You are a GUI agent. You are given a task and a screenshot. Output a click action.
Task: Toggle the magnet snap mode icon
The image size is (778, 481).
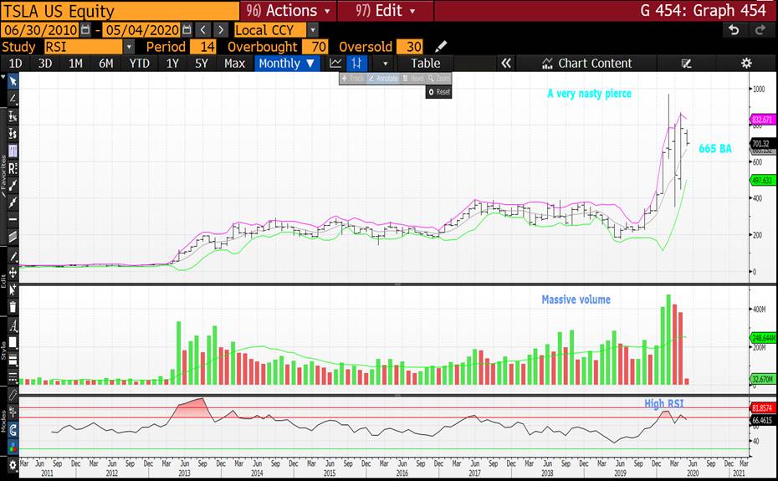(x=13, y=430)
